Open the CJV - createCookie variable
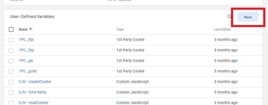Viewport: 268px width, 105px height. (35, 82)
